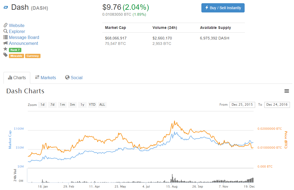
Task: Click the green Rank 7 badge
Action: 15,50
